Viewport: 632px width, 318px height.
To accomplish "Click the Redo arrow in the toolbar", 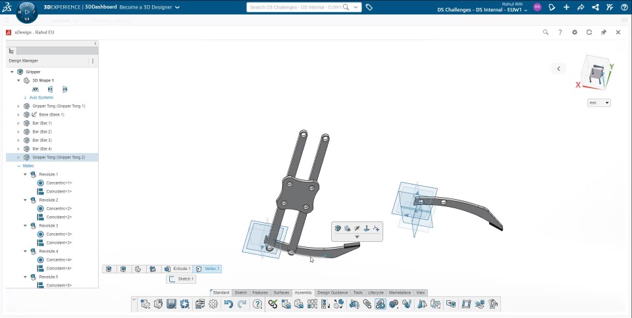I will click(242, 304).
